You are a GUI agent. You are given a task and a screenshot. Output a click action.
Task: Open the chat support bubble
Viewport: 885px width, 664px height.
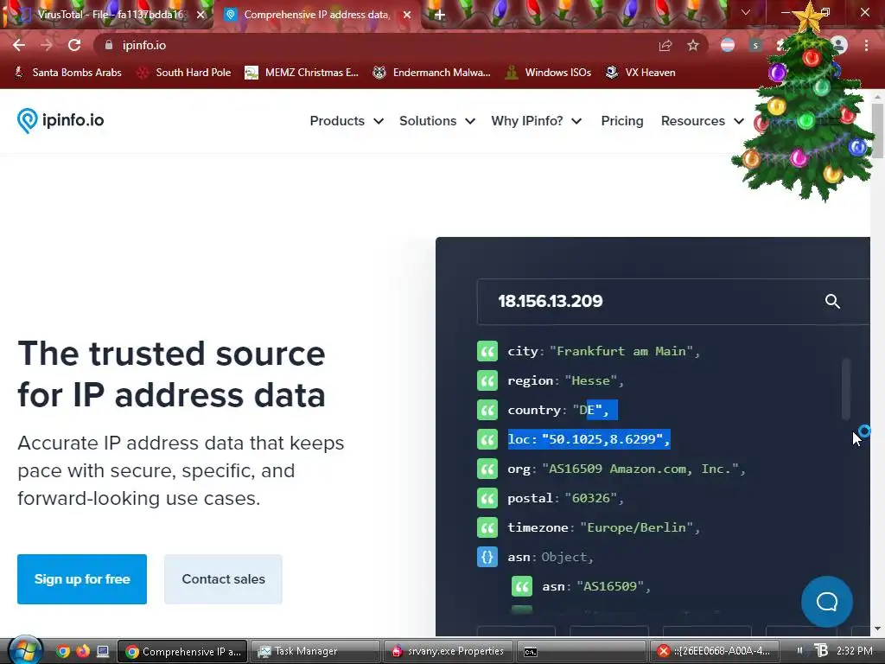[x=827, y=602]
